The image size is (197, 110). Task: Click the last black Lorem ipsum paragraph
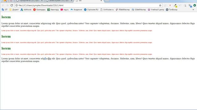tap(98, 60)
